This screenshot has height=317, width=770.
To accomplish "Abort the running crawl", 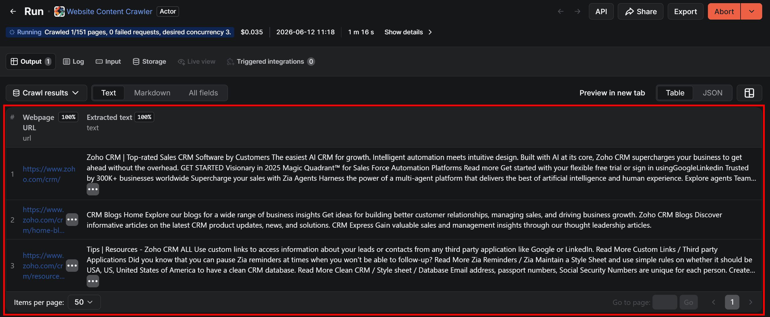I will (x=724, y=11).
